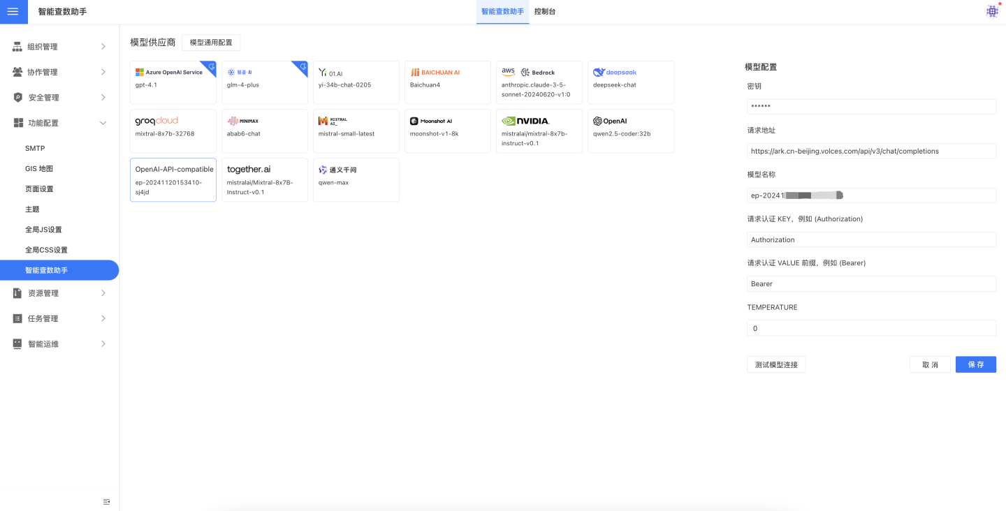The image size is (1006, 511).
Task: Open the 全局CSS设置 menu item
Action: (x=46, y=250)
